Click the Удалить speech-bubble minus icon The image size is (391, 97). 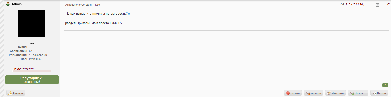click(308, 93)
